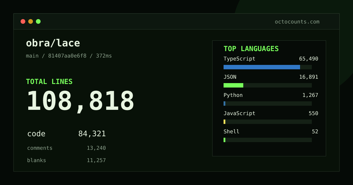Click the comments row label
This screenshot has height=185, width=353.
[x=40, y=148]
